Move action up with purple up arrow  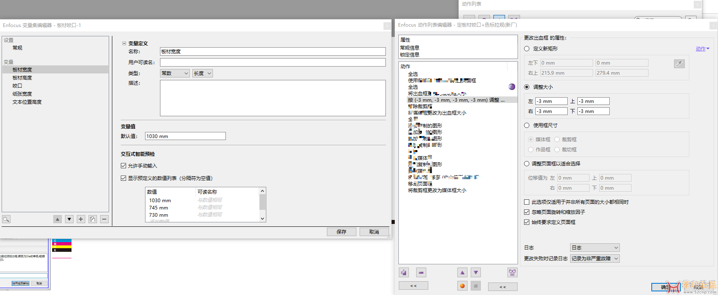(x=462, y=272)
